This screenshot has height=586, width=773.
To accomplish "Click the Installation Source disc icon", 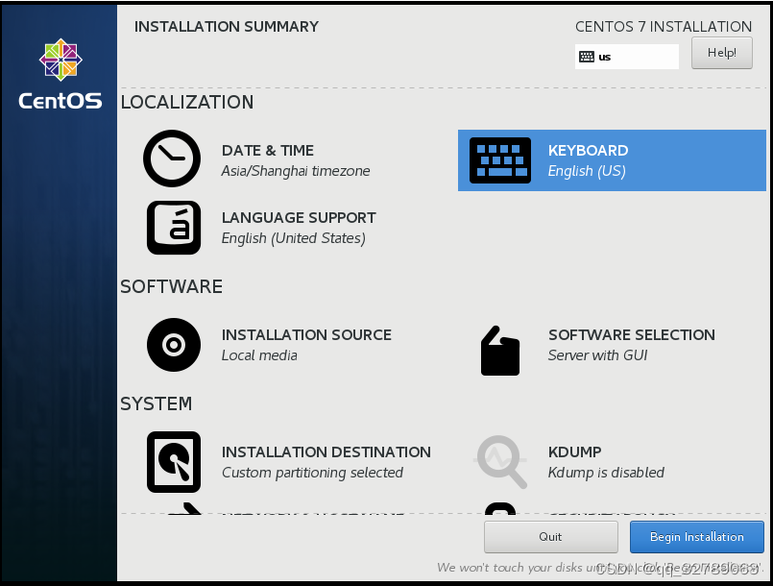I will tap(174, 345).
